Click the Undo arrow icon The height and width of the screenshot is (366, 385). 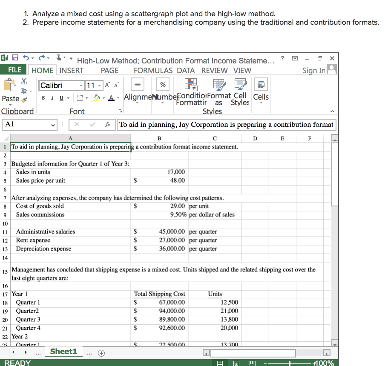(26, 57)
